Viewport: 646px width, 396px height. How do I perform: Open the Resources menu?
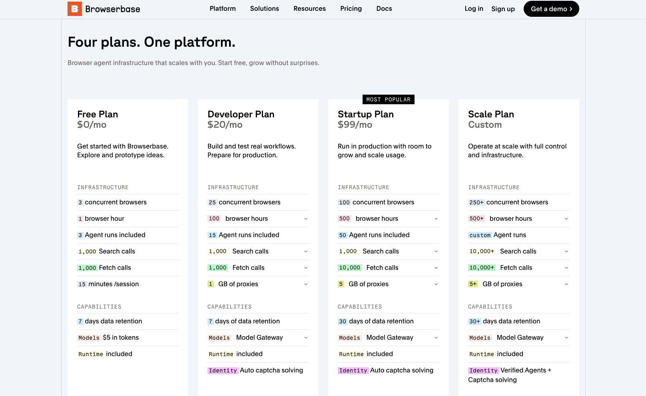tap(309, 8)
